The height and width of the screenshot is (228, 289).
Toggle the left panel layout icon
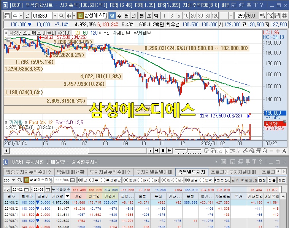tap(7, 16)
